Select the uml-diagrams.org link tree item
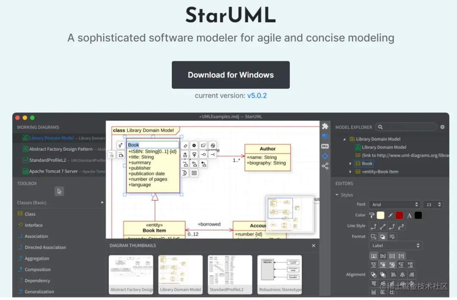457x300 pixels. pyautogui.click(x=402, y=155)
